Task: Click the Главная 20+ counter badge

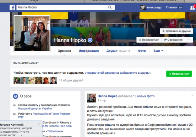Action: click(180, 7)
